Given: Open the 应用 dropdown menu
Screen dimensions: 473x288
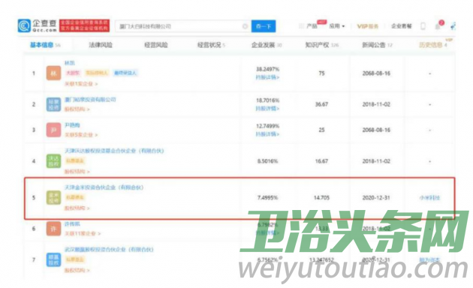Looking at the screenshot, I should [x=336, y=26].
